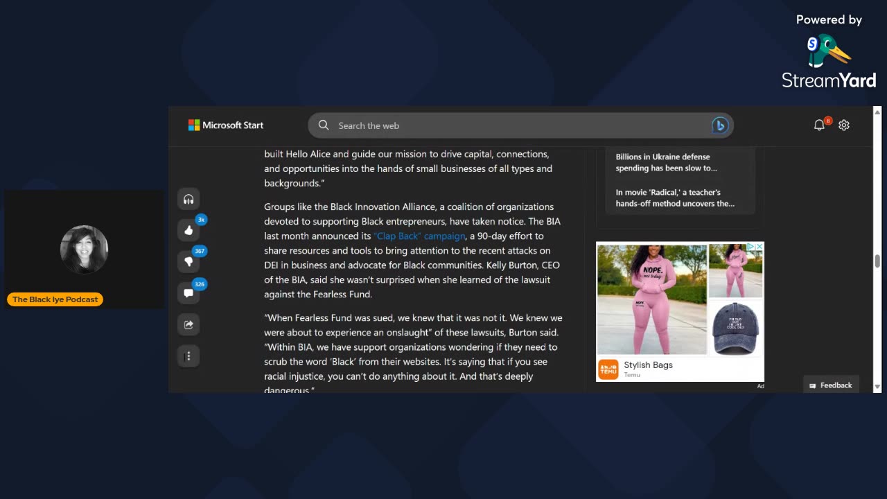Open 'Billions in Ukraine defense spending' story
This screenshot has width=887, height=499.
point(667,162)
